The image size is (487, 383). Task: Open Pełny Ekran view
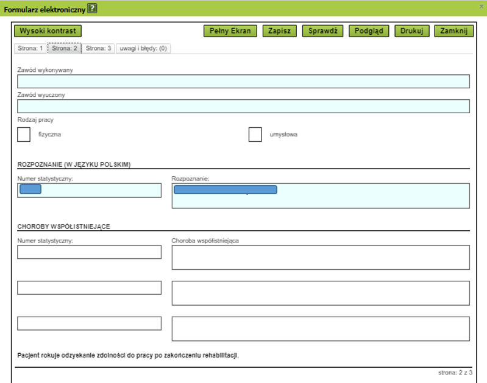(x=230, y=31)
